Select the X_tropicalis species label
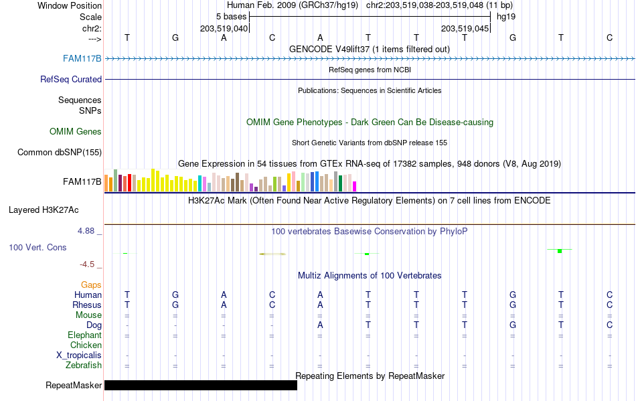This screenshot has height=401, width=636. (79, 355)
